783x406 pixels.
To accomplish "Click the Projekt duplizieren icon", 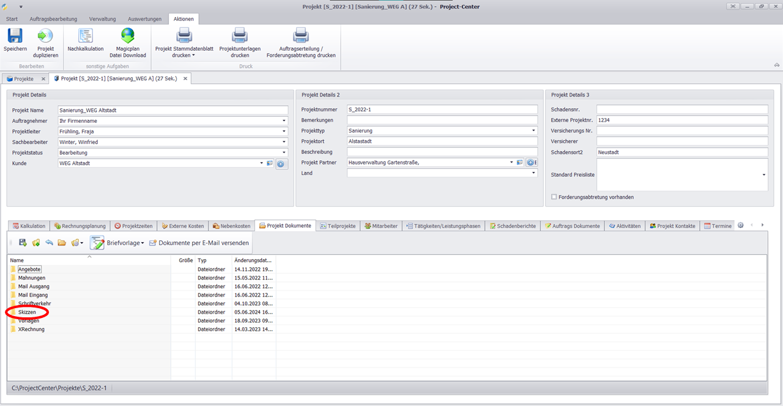I will pyautogui.click(x=45, y=37).
